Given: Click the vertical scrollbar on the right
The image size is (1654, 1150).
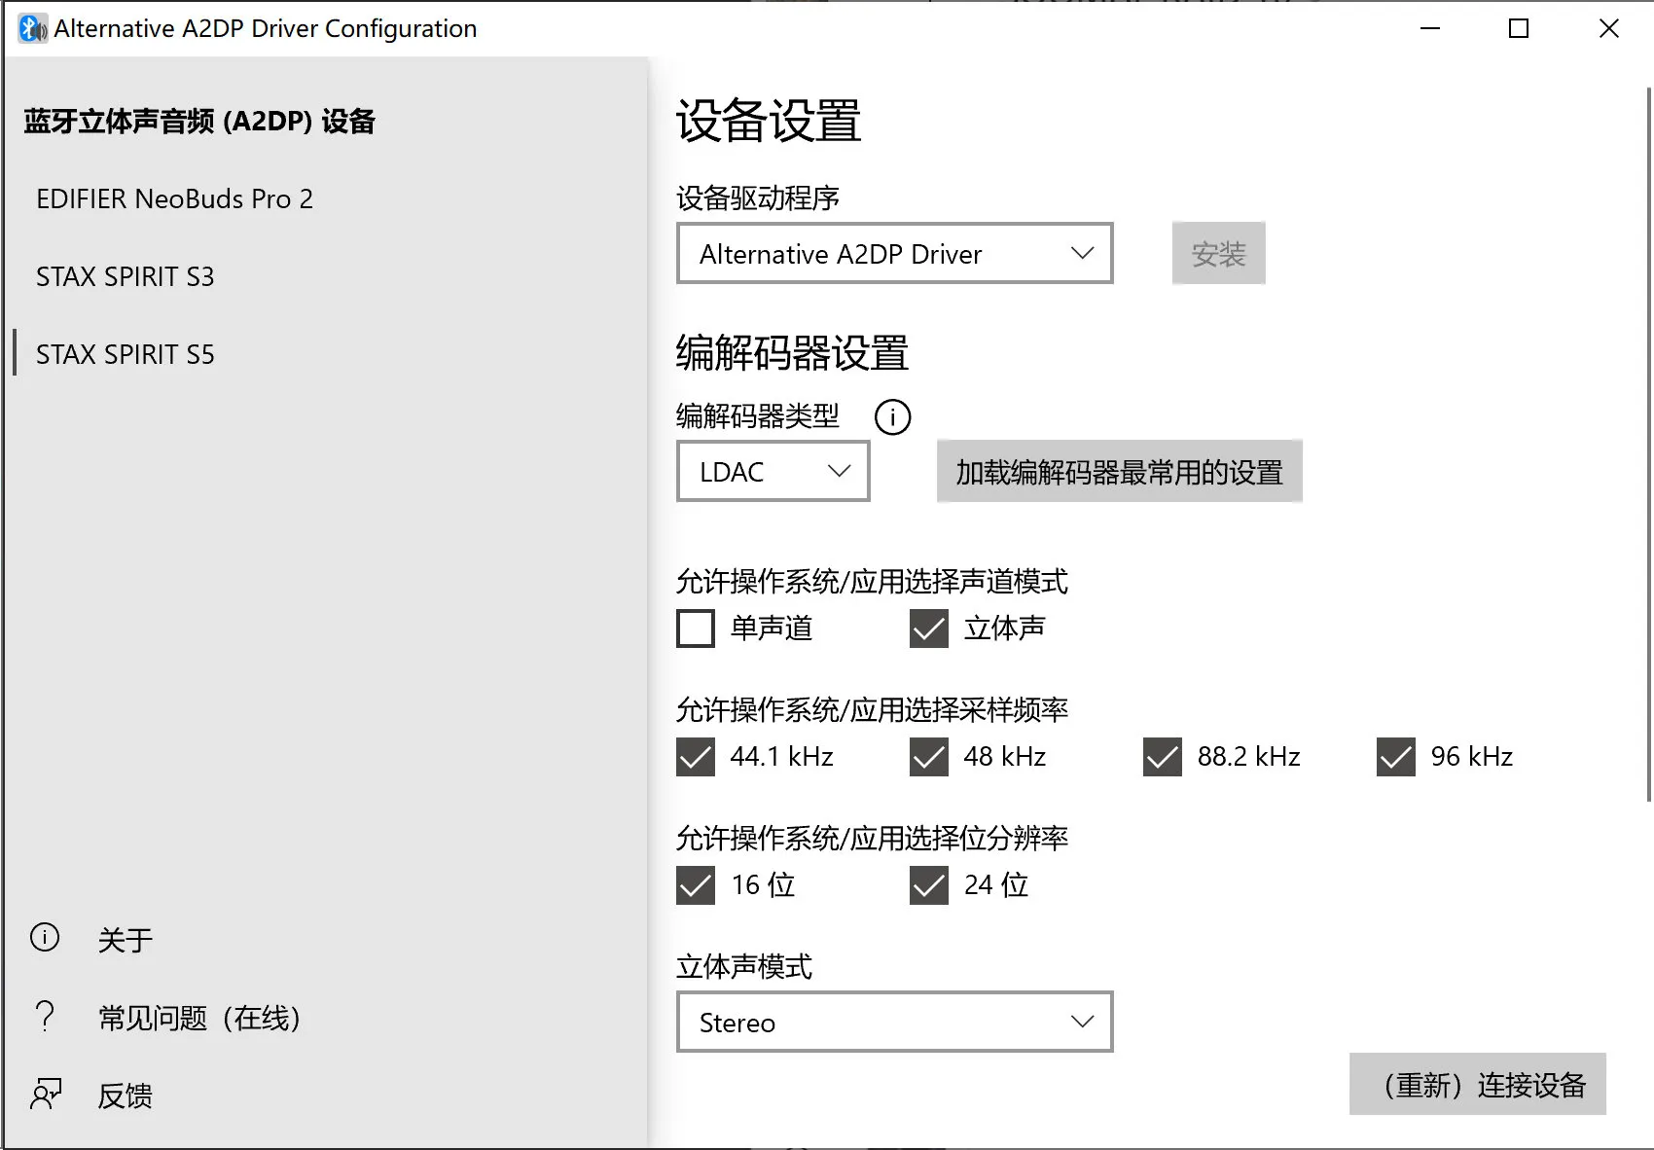Looking at the screenshot, I should tap(1648, 444).
